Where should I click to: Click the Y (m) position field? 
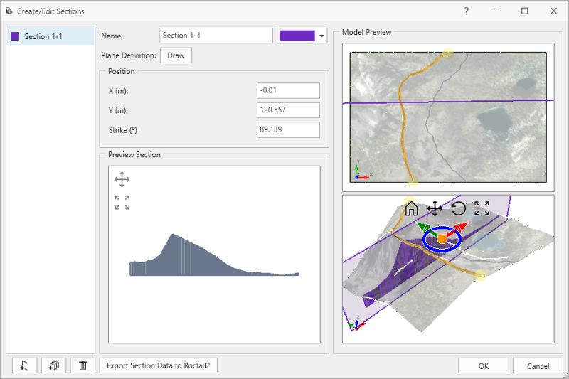tap(288, 110)
